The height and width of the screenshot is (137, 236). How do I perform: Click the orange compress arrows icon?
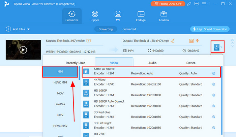click(197, 41)
